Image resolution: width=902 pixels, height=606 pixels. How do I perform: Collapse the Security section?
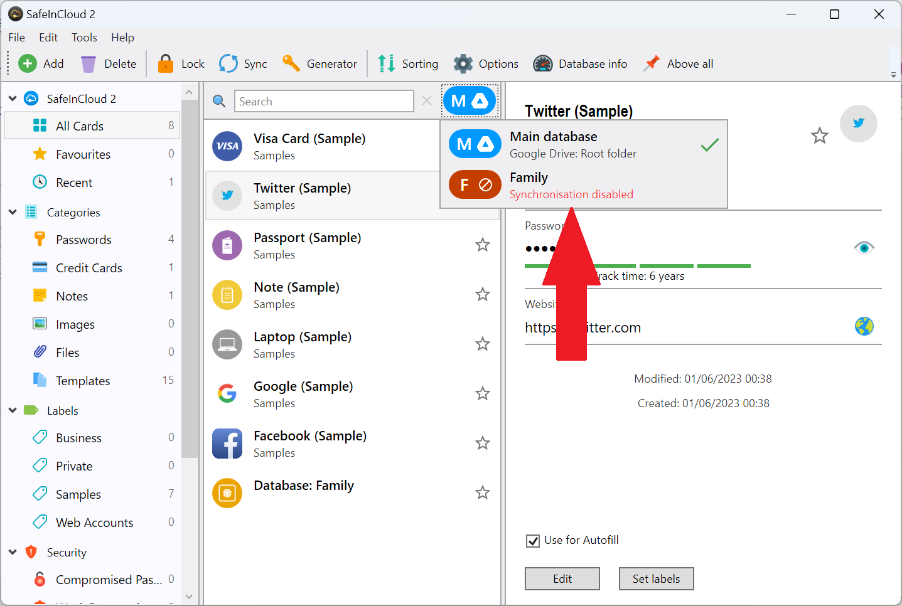(13, 552)
